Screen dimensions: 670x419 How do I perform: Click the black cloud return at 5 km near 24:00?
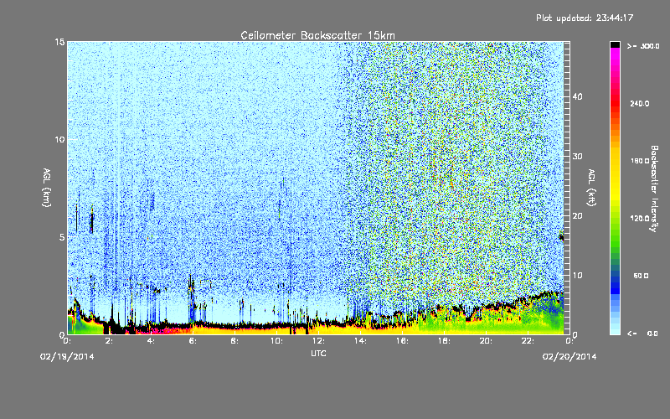[x=561, y=236]
